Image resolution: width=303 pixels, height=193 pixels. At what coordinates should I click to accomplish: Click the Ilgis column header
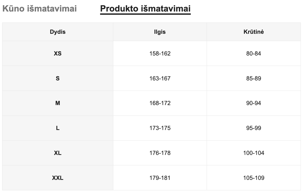pos(160,32)
